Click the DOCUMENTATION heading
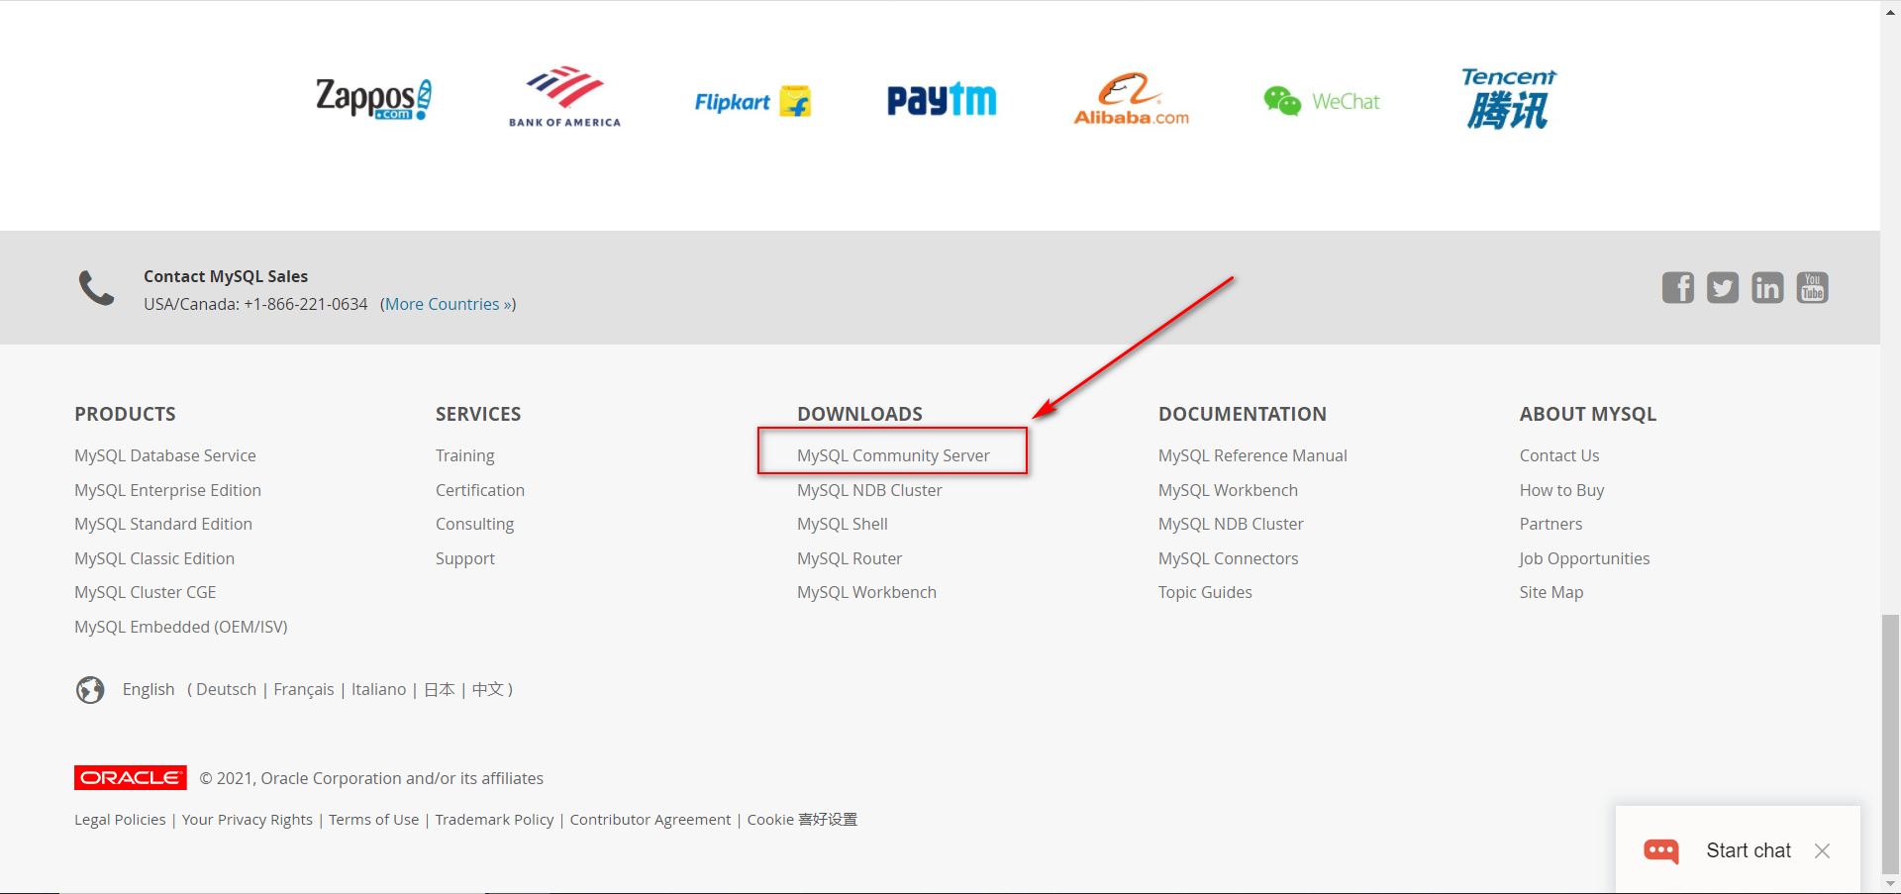 tap(1243, 414)
